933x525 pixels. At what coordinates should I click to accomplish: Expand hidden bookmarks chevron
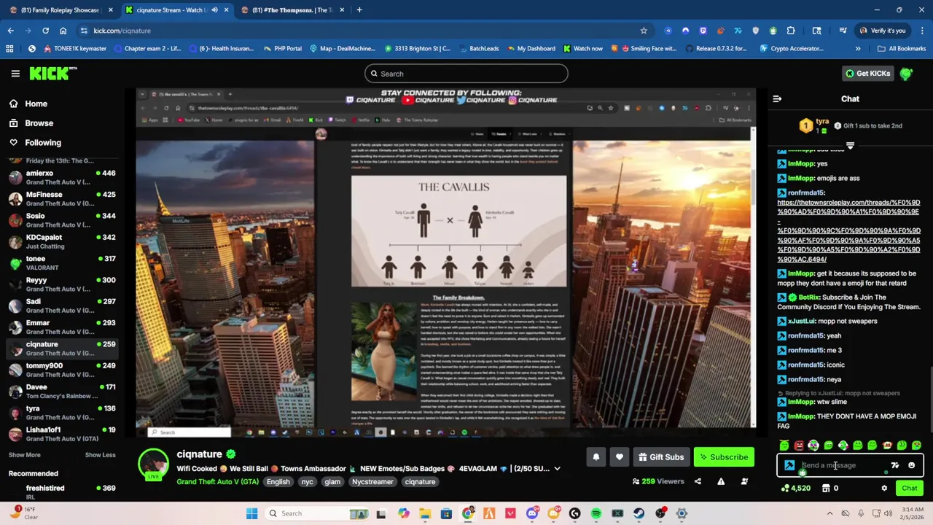click(857, 48)
